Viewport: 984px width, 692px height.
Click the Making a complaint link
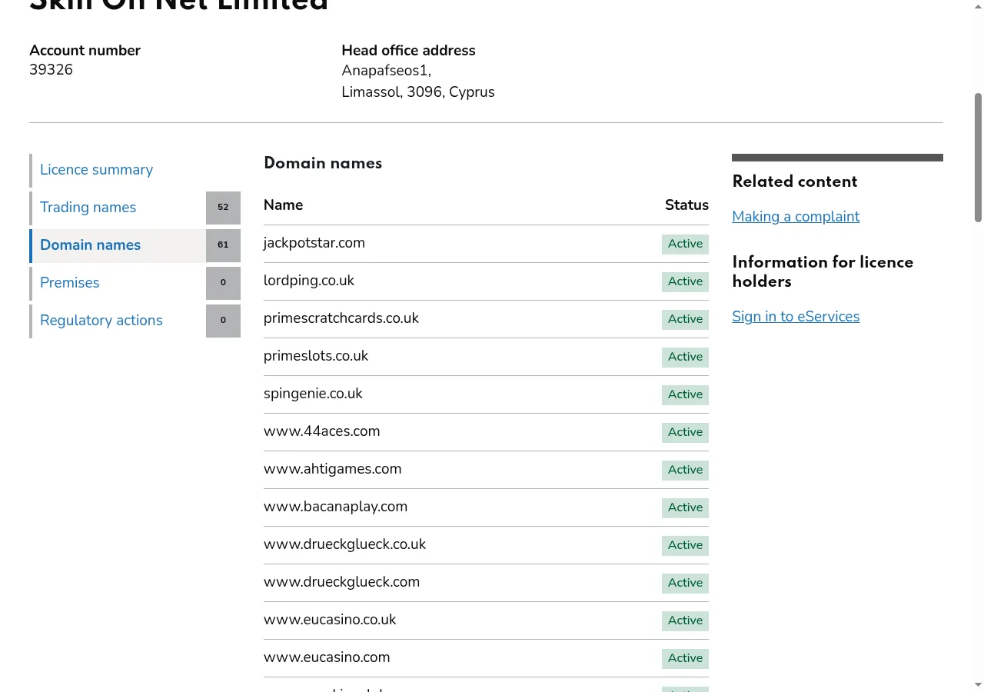[x=796, y=217]
